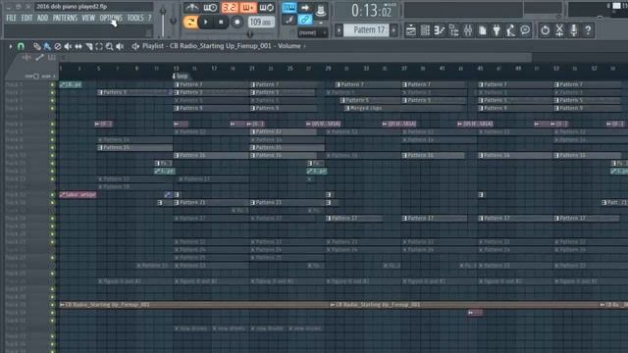Select the first CB Radio_Starting Up audio clip
This screenshot has width=628, height=353.
coord(195,305)
